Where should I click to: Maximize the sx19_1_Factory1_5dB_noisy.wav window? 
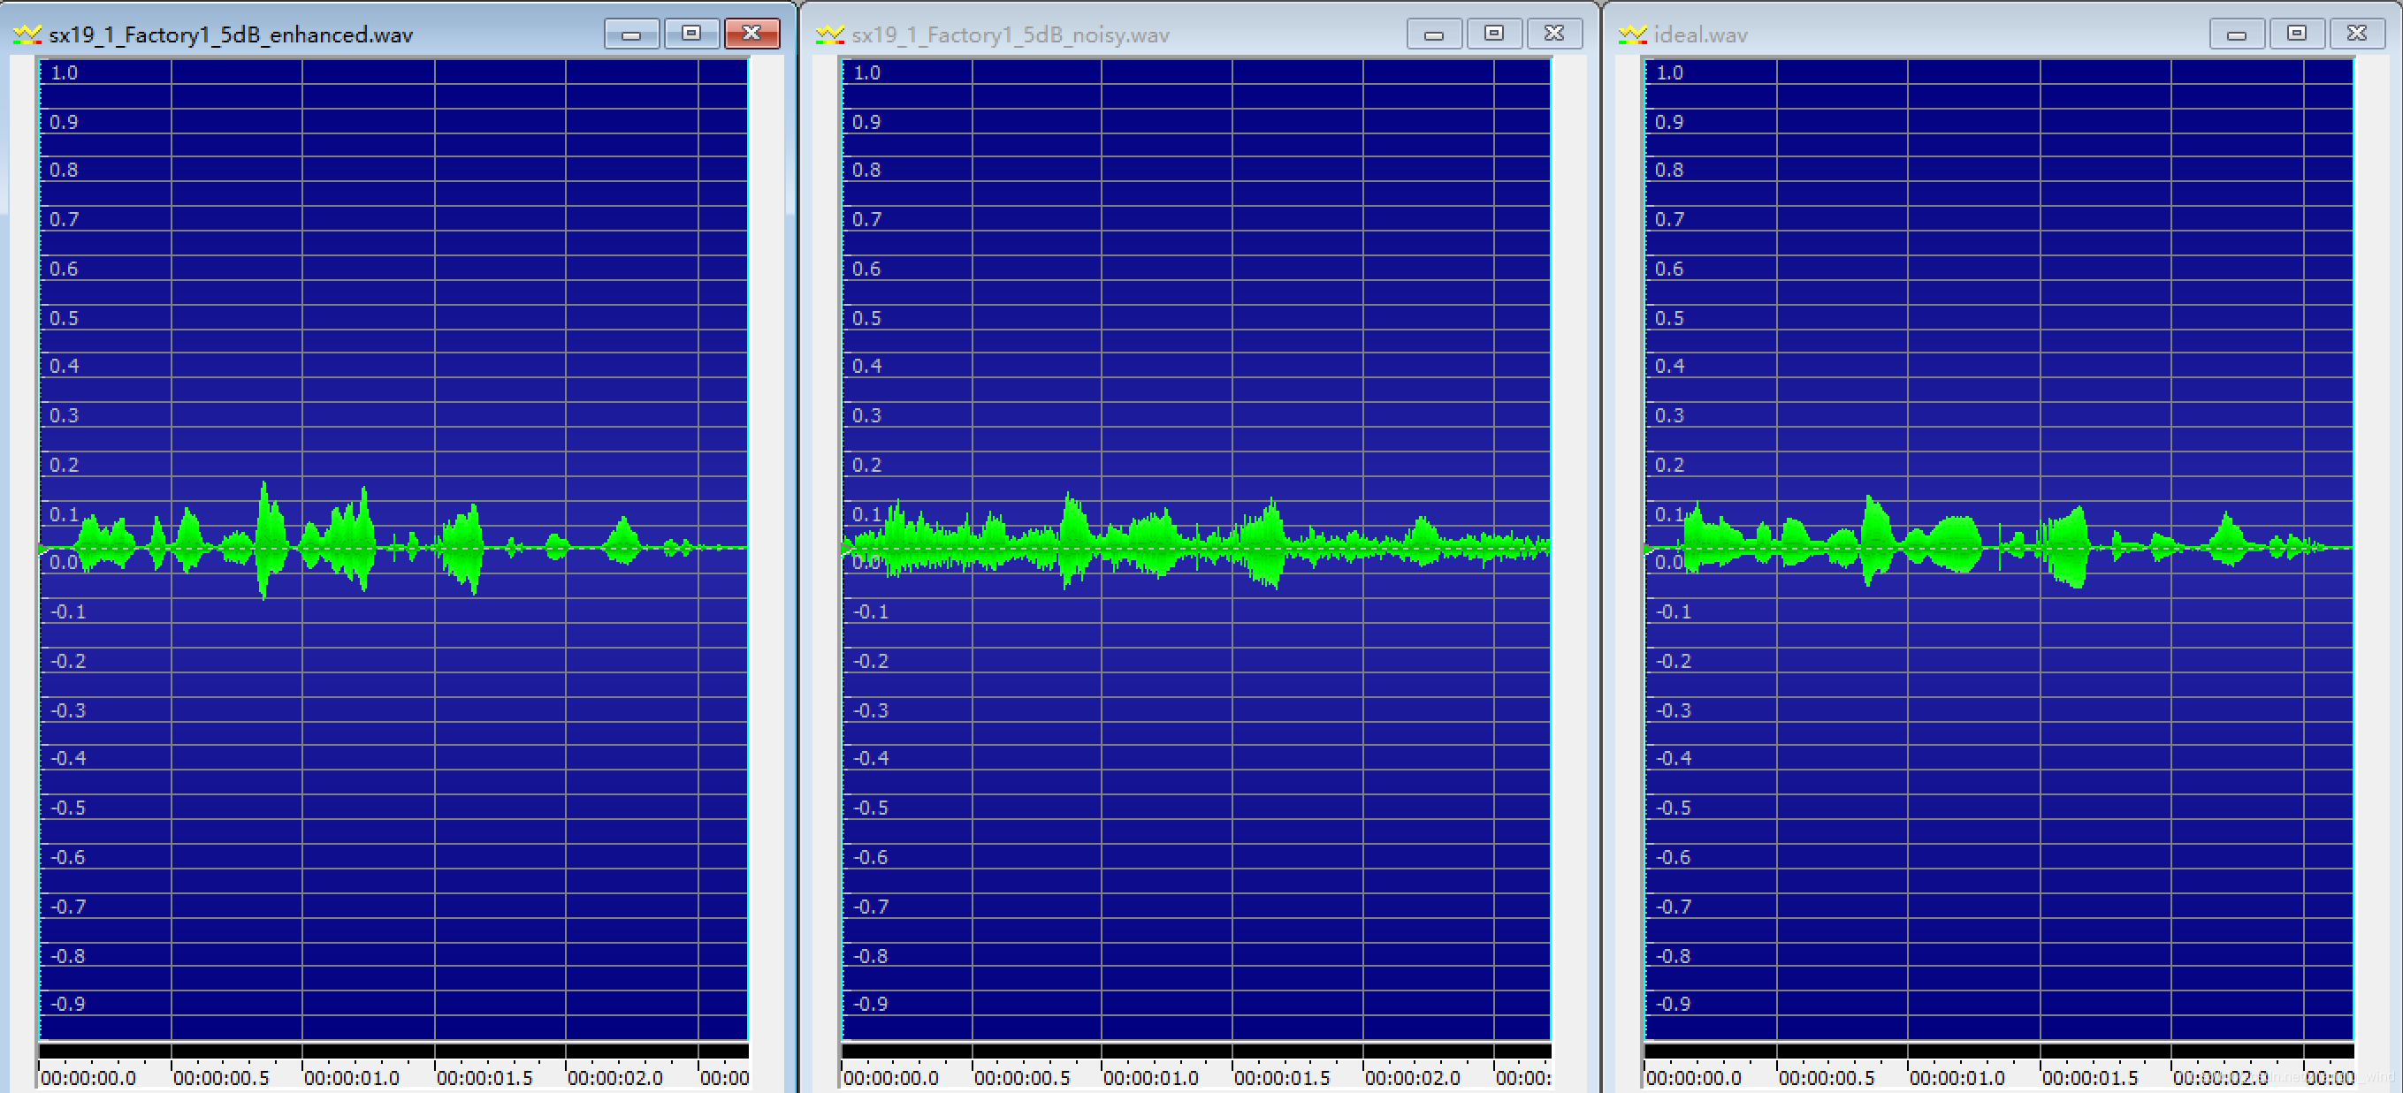pos(1493,34)
